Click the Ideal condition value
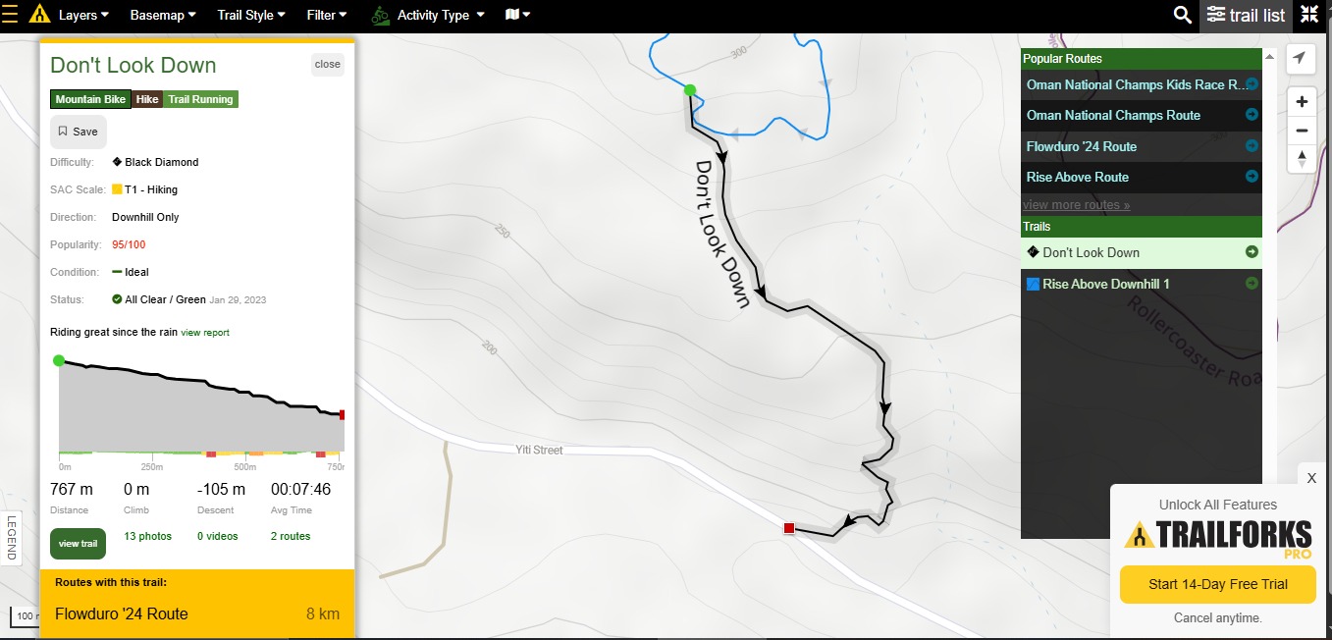Viewport: 1332px width, 640px height. click(131, 272)
